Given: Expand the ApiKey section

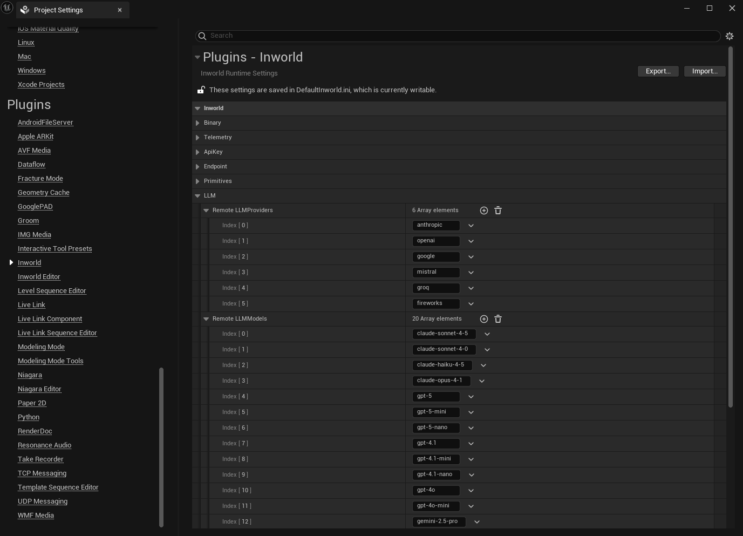Looking at the screenshot, I should click(x=197, y=152).
